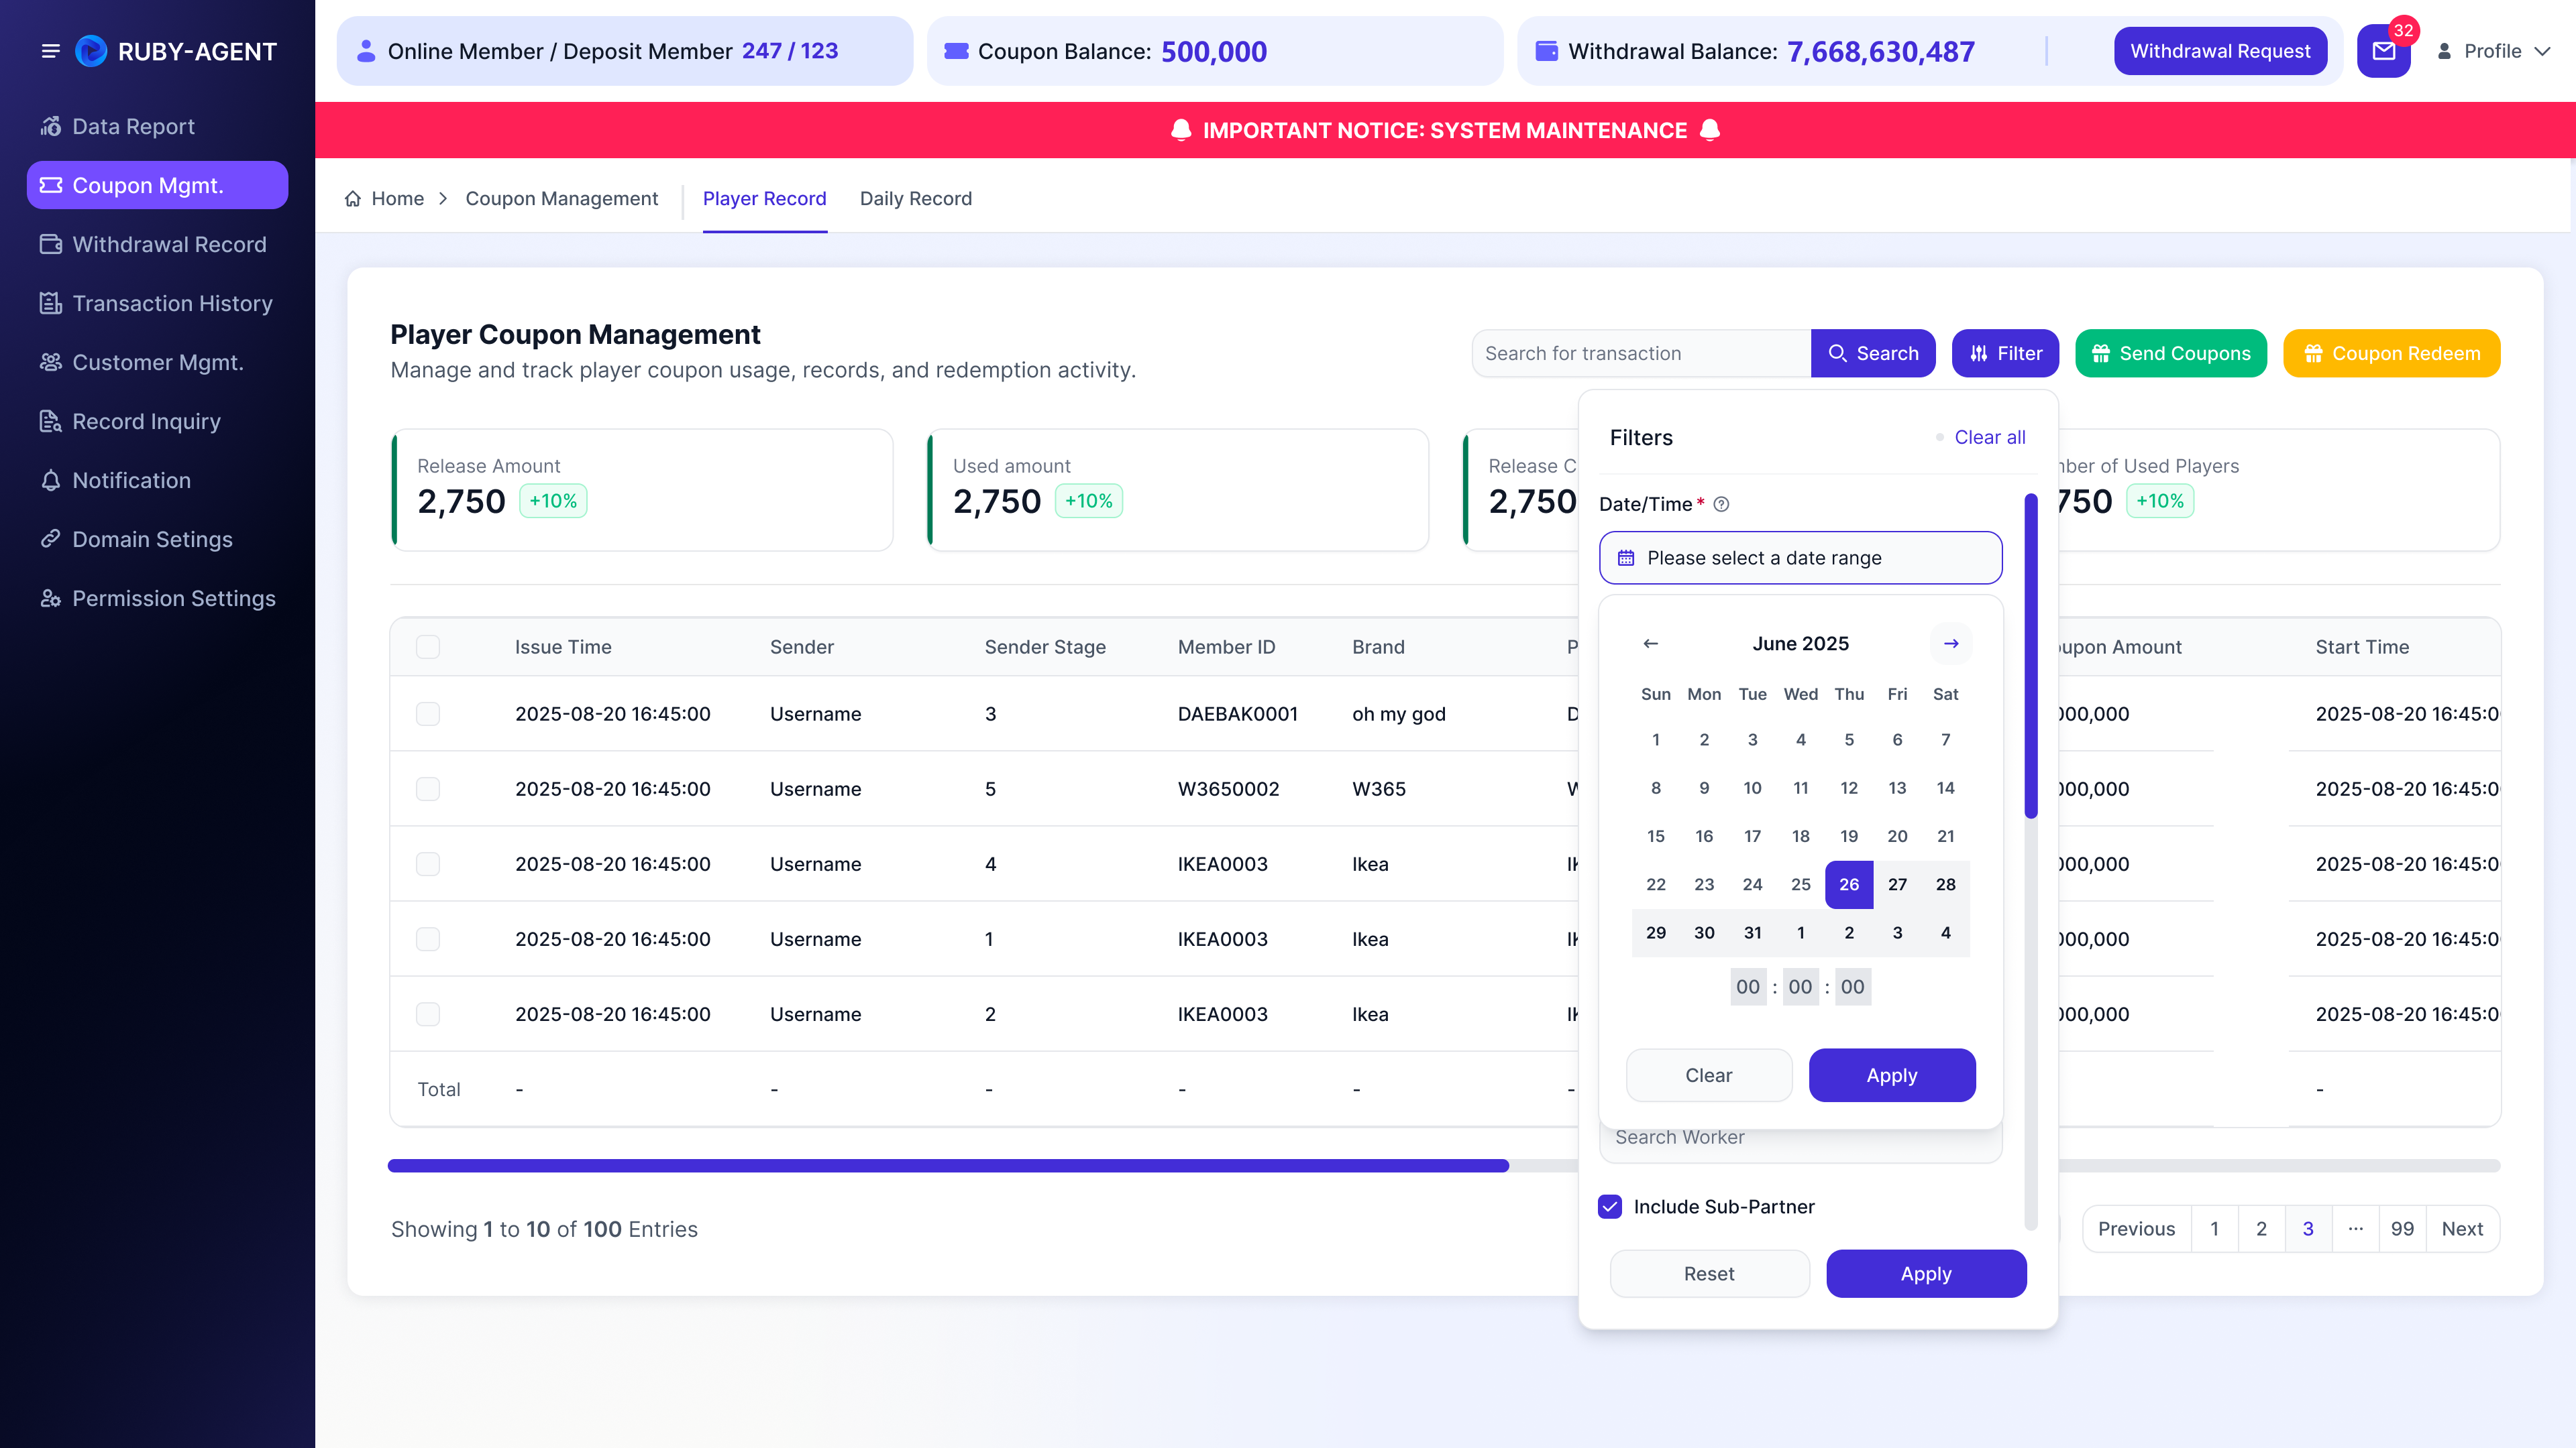Click the seconds field in time picker
Viewport: 2576px width, 1448px height.
(1852, 986)
